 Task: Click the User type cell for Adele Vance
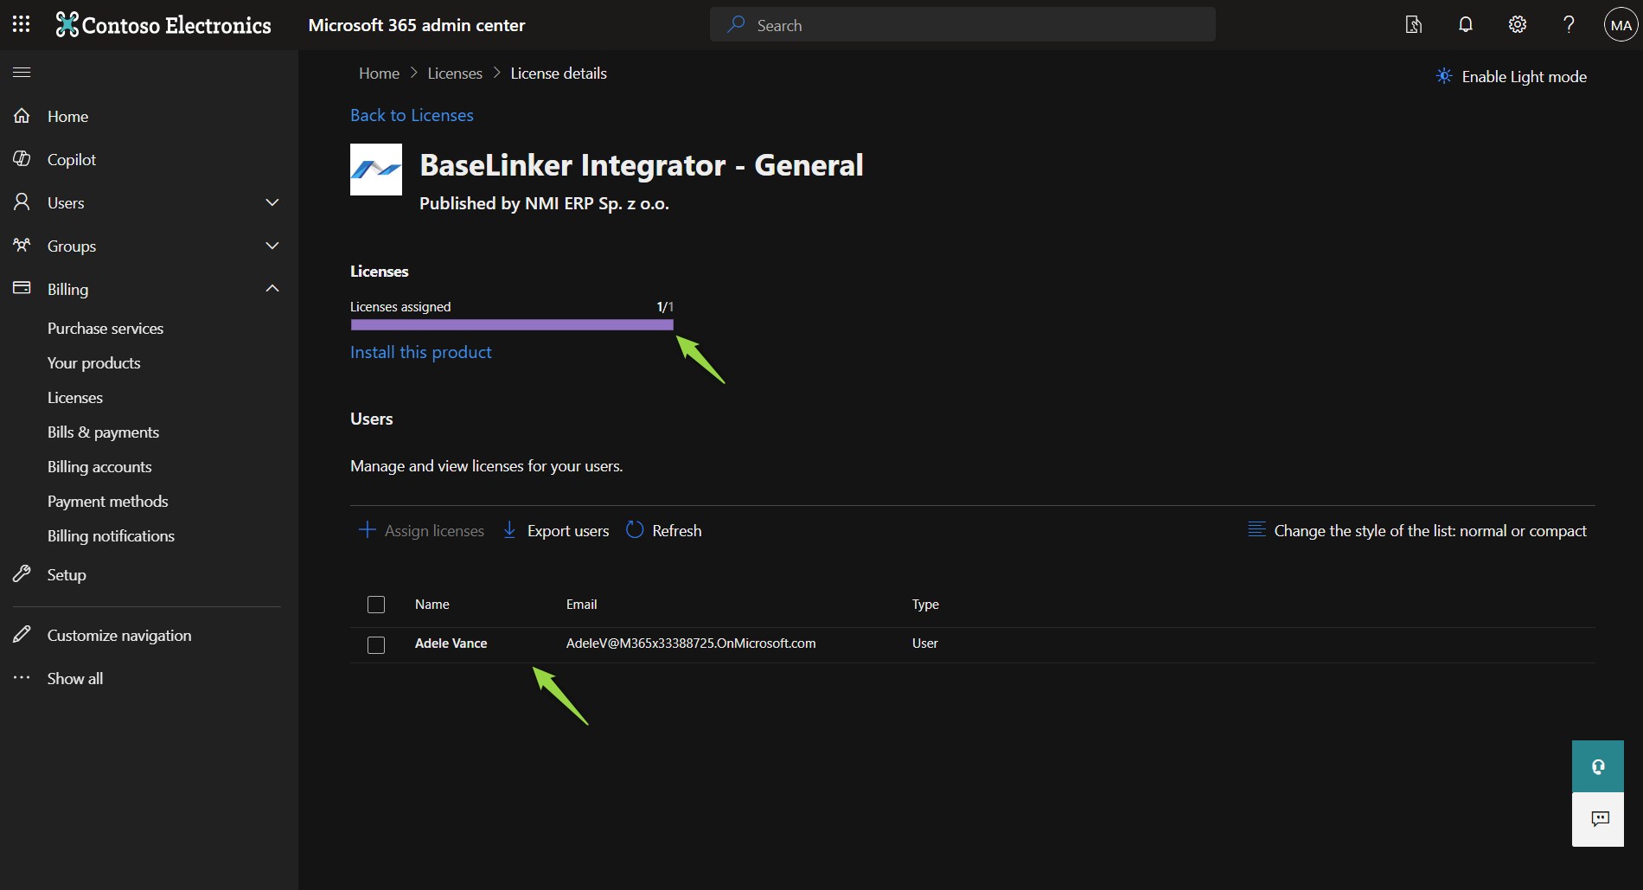tap(925, 643)
